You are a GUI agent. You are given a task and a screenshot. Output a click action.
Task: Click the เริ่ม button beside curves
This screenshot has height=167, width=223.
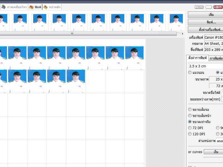coord(213,152)
